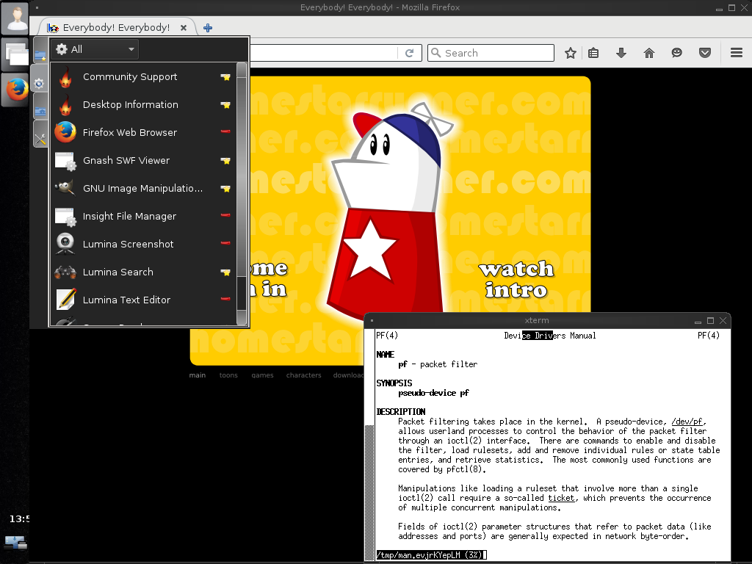
Task: Click the xterm window title bar
Action: [536, 320]
